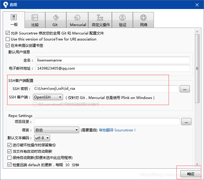Click the SSH 密钥 key path field
This screenshot has height=180, width=204.
(x=106, y=89)
